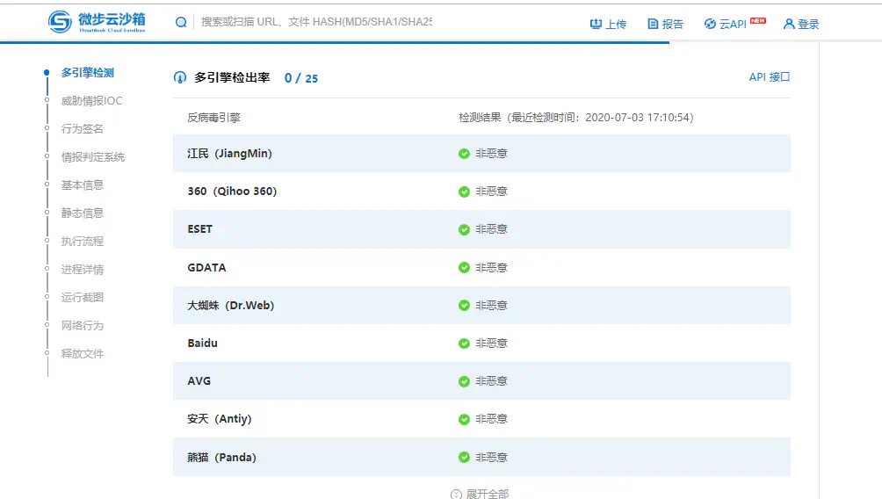882x499 pixels.
Task: Click the ThreatBook Cloud Sandbox logo
Action: coord(98,22)
